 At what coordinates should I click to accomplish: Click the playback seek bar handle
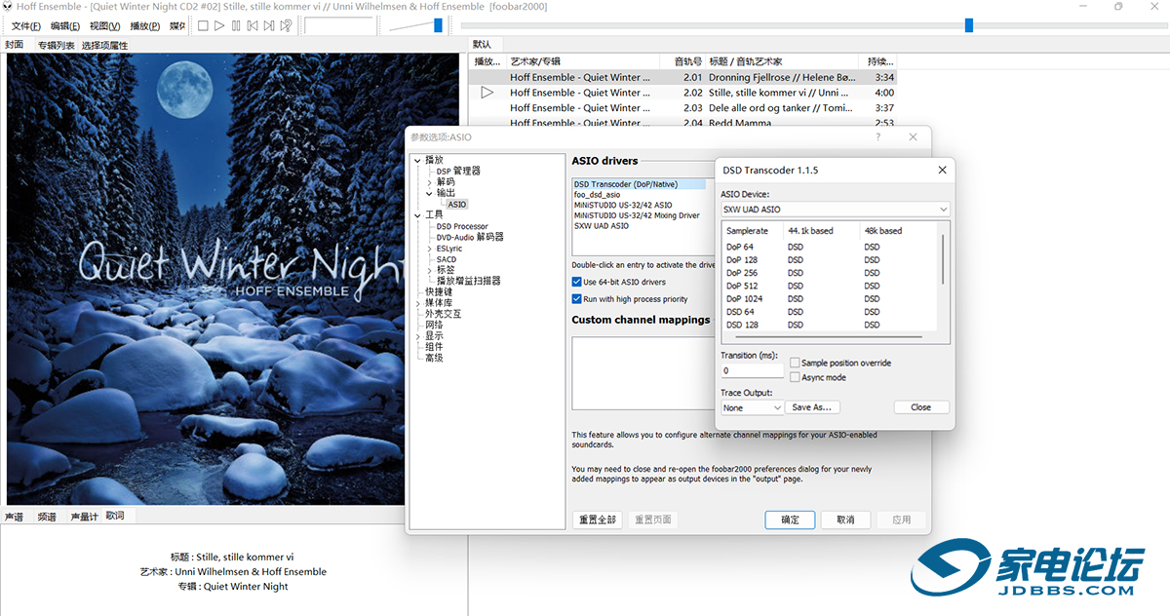point(968,25)
